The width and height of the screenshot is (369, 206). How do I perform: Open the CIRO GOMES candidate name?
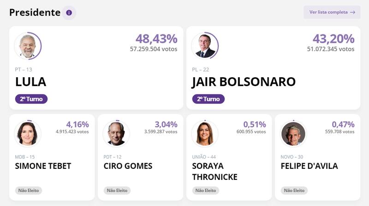click(x=128, y=166)
